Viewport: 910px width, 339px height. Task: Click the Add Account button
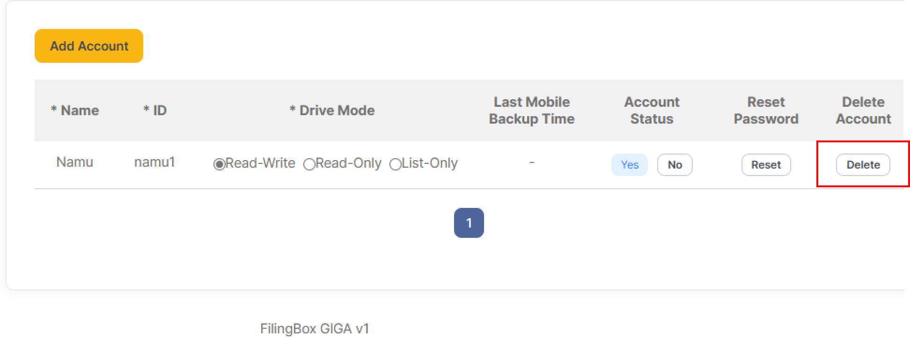(88, 45)
